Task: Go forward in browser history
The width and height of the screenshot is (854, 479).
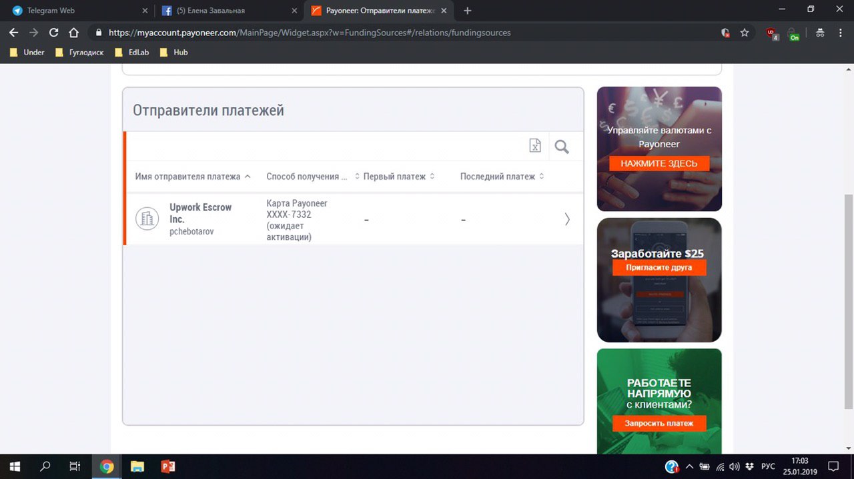Action: 33,32
